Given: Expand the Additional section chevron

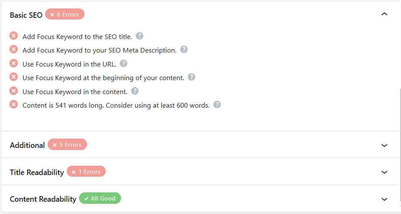Looking at the screenshot, I should [x=384, y=145].
